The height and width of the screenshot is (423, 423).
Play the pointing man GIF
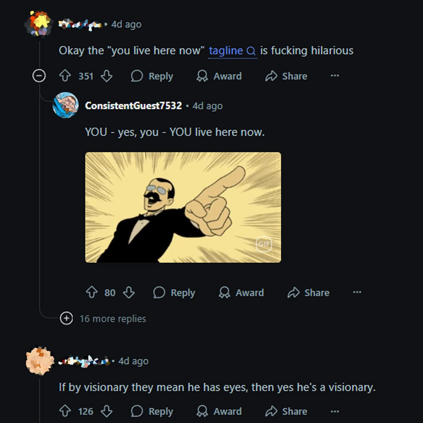[x=183, y=207]
